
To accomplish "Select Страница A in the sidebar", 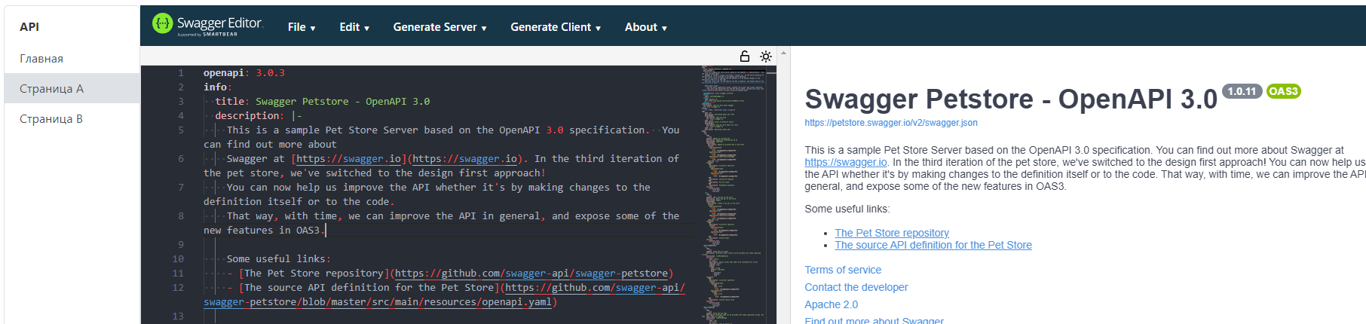I will click(x=72, y=88).
